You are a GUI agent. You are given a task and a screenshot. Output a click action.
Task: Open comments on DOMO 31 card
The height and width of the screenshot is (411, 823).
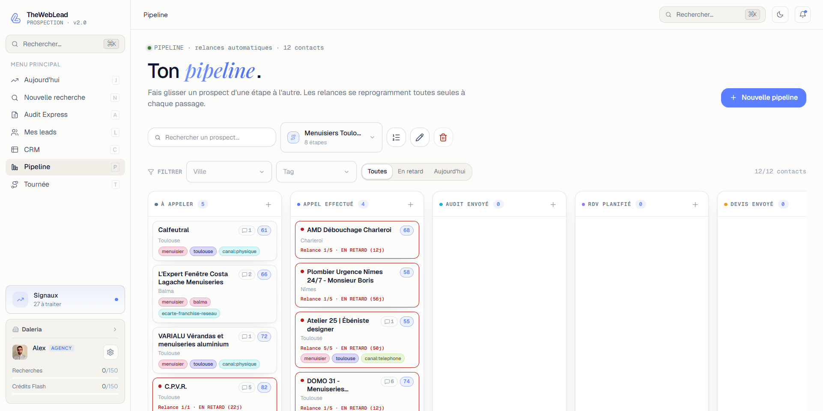389,381
